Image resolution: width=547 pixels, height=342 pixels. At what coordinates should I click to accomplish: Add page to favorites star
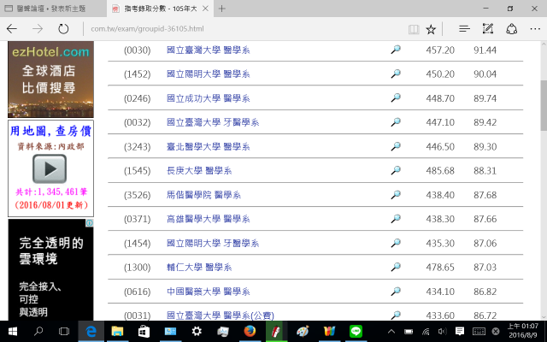click(431, 29)
